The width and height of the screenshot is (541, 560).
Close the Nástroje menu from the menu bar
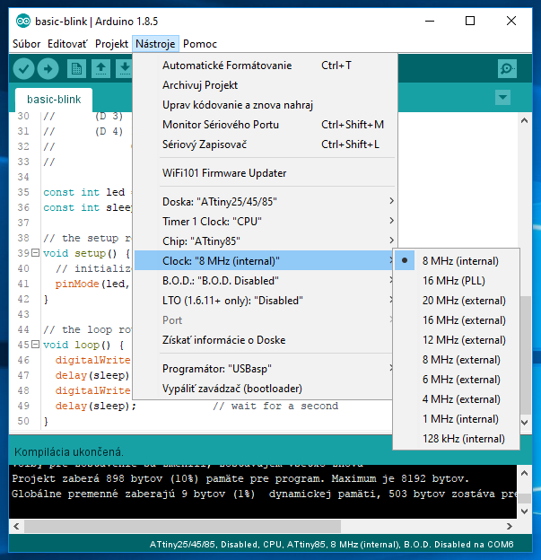(x=155, y=44)
